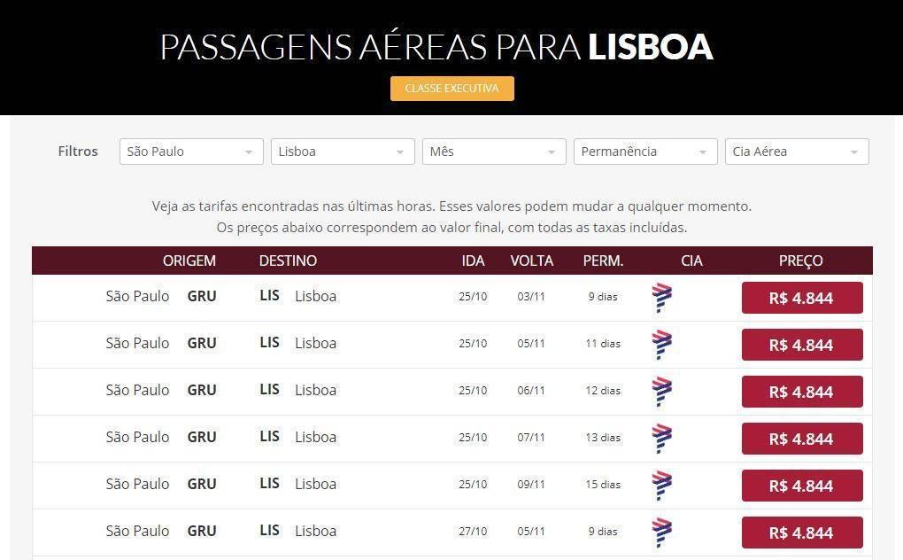The height and width of the screenshot is (560, 903).
Task: Pick R$ 4.844 fare returning 09/11
Action: (x=802, y=486)
